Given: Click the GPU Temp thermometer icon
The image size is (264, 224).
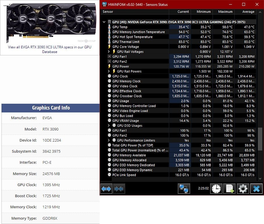Looking at the screenshot, I should click(x=109, y=27).
